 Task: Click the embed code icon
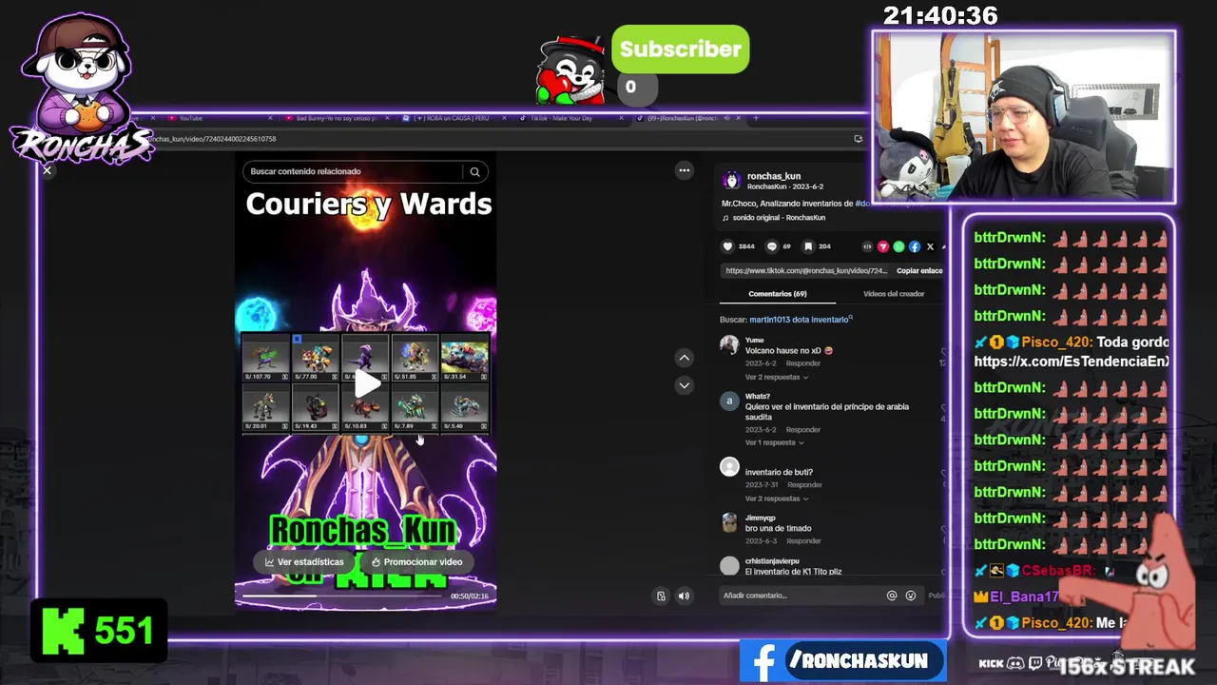(867, 246)
